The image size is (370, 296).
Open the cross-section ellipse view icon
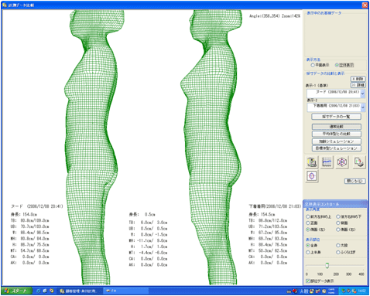tap(312, 176)
